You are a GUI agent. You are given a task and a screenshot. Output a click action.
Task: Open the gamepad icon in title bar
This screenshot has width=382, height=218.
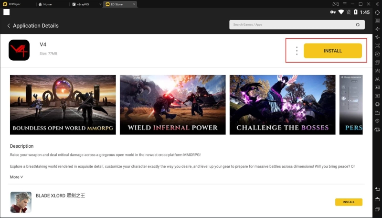tap(335, 4)
